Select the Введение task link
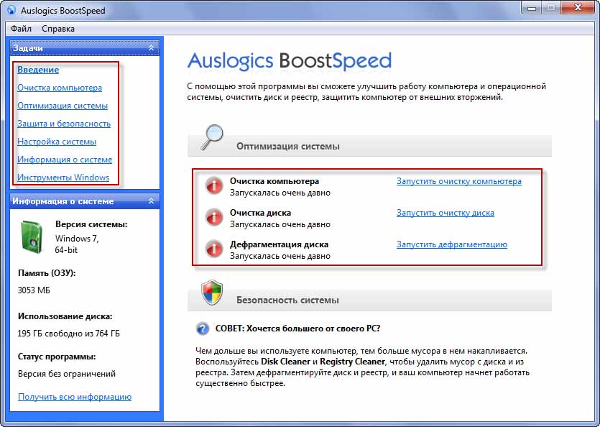Viewport: 600px width, 427px height. coord(38,70)
